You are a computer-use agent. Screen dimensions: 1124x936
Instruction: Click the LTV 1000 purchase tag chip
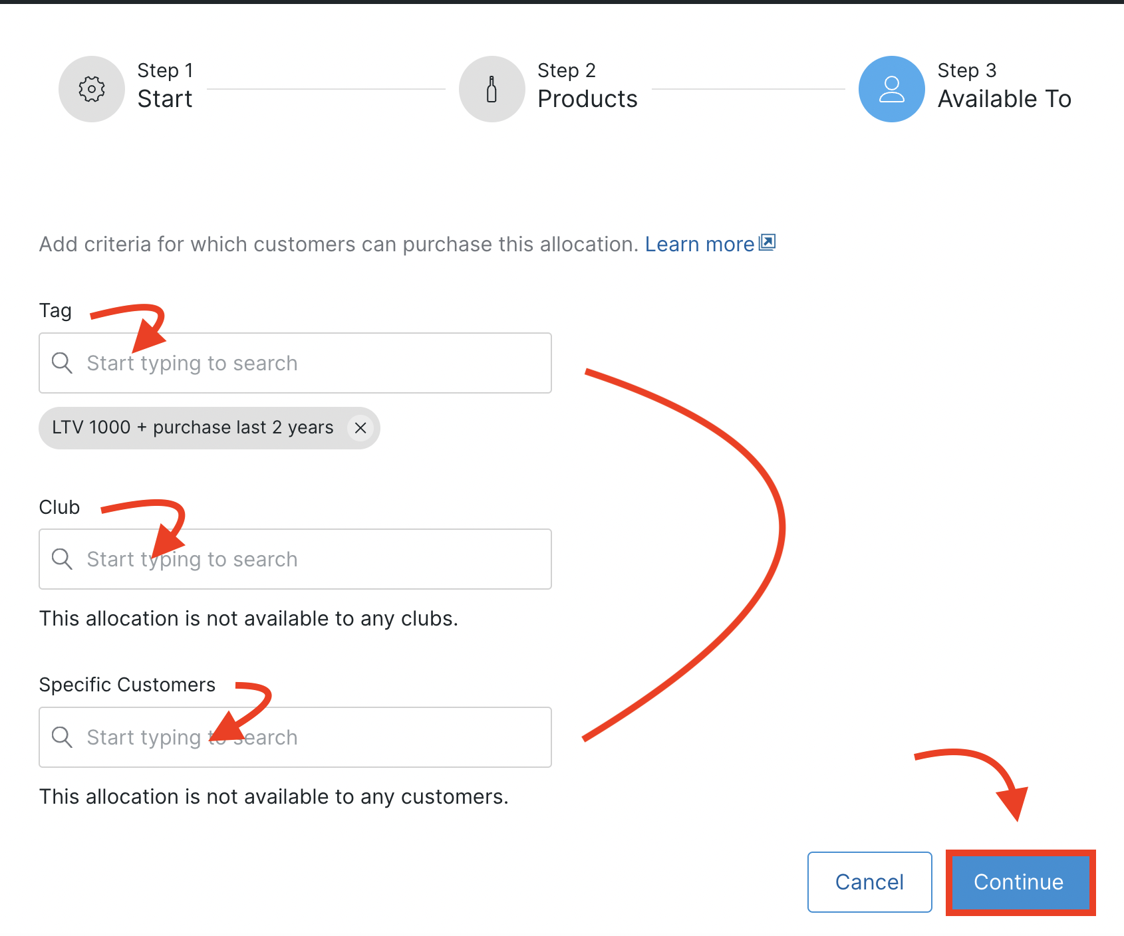tap(192, 427)
